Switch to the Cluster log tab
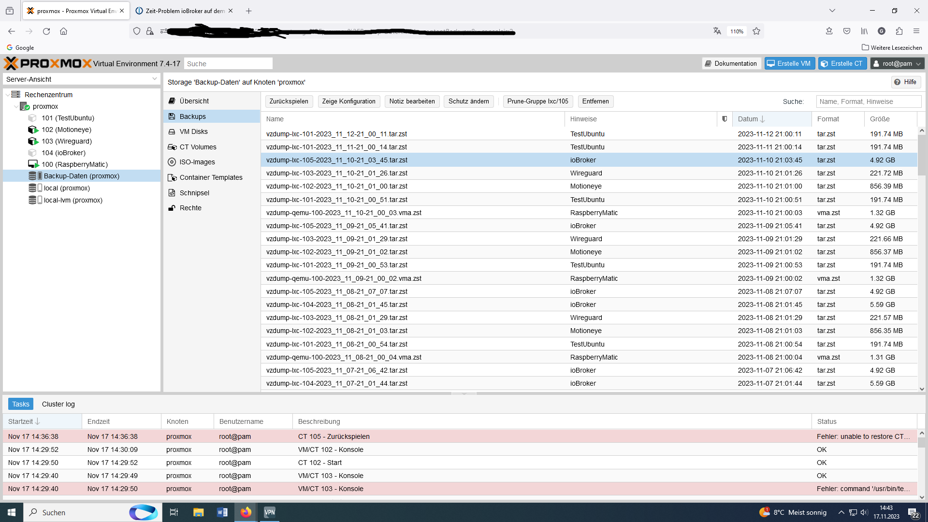 pyautogui.click(x=58, y=404)
